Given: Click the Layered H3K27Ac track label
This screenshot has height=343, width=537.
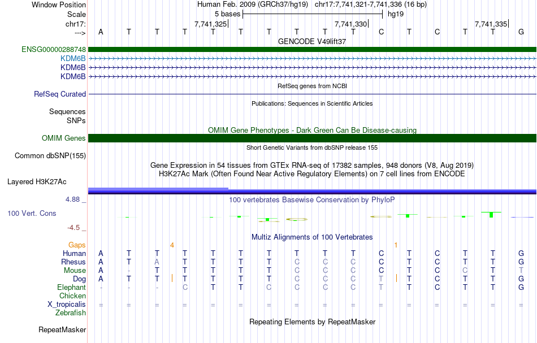Looking at the screenshot, I should tap(37, 182).
